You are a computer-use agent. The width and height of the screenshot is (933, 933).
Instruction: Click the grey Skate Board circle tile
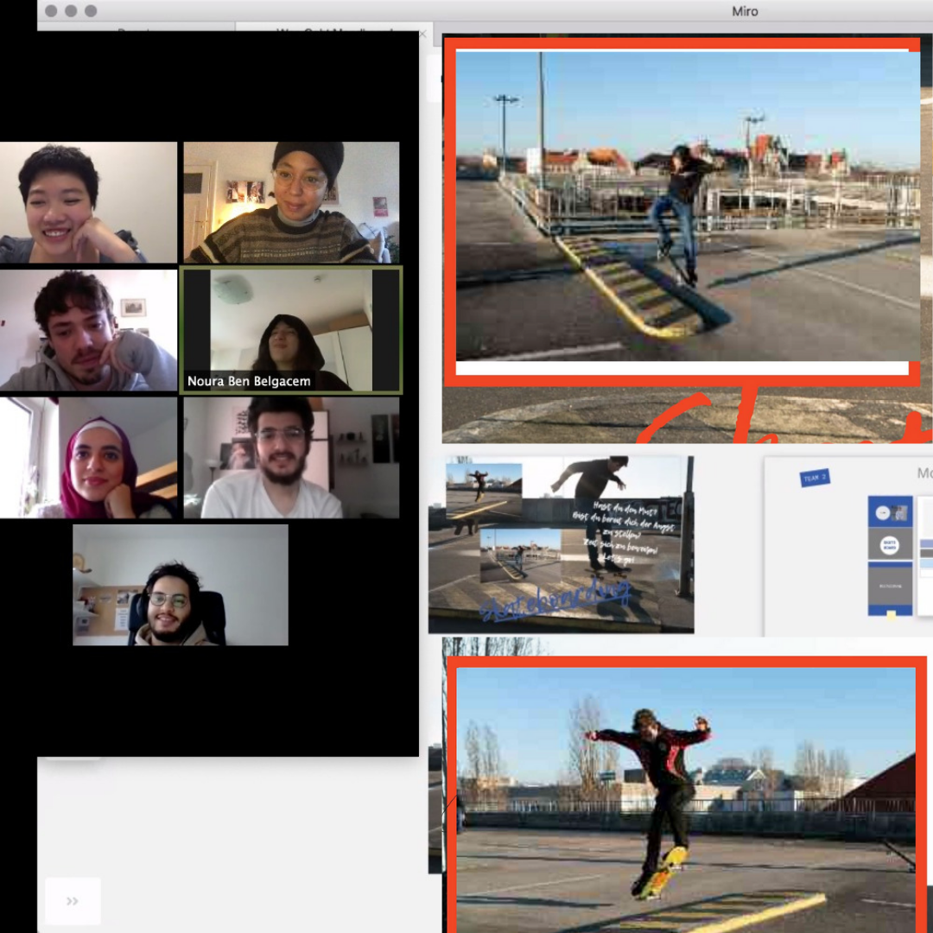click(890, 546)
